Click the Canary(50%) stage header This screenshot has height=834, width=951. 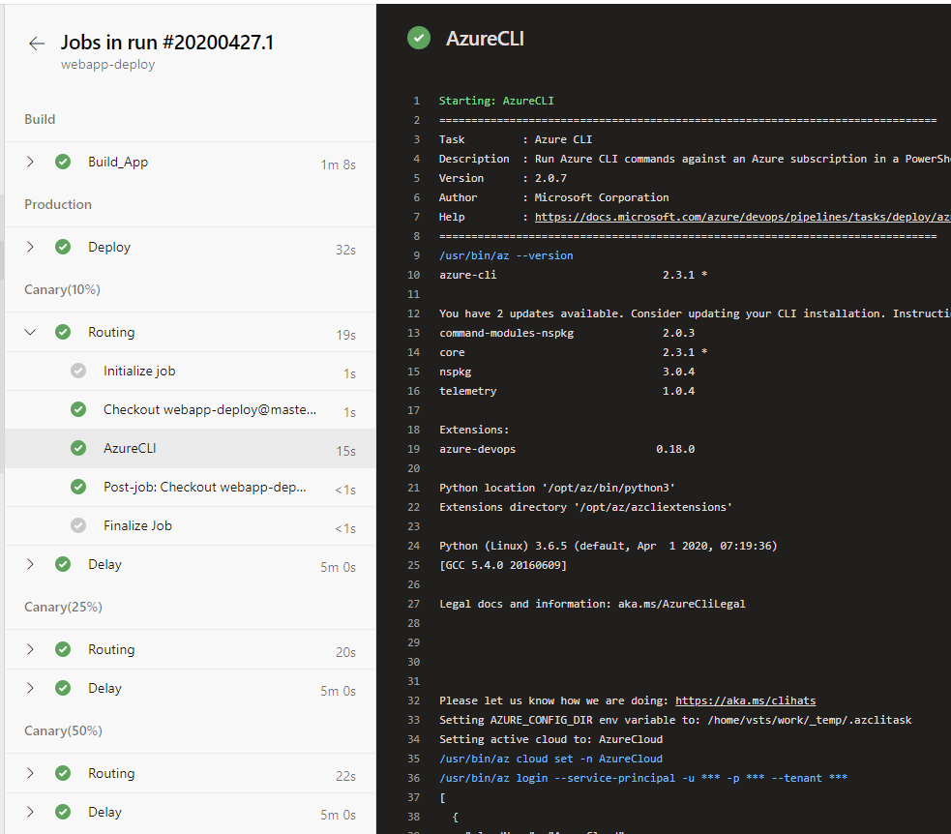coord(63,730)
